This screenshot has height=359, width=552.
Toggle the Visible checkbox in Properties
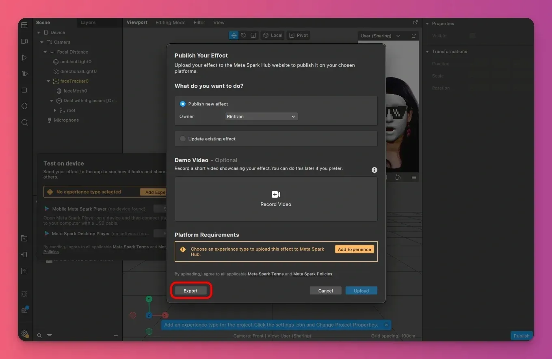pos(472,36)
